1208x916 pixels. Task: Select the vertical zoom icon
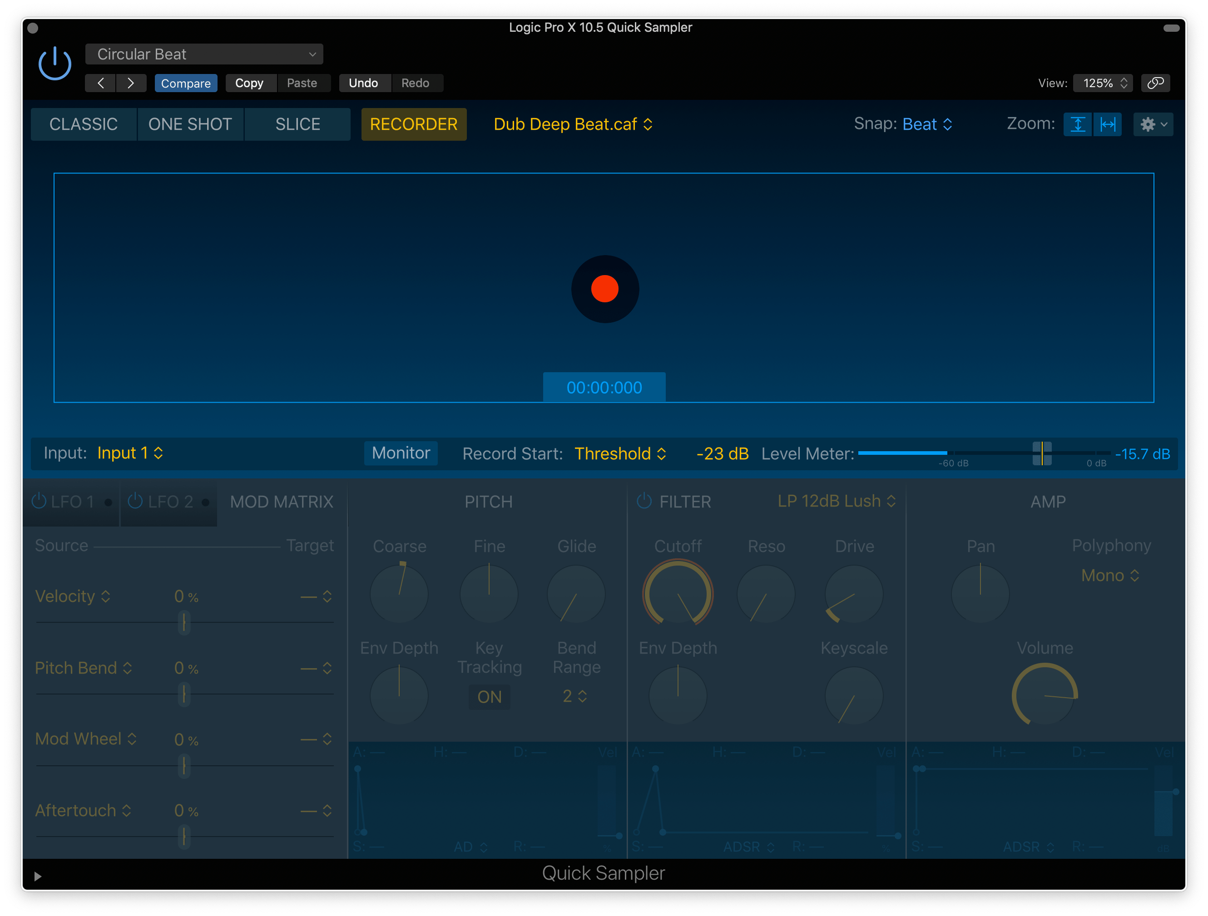[x=1078, y=124]
